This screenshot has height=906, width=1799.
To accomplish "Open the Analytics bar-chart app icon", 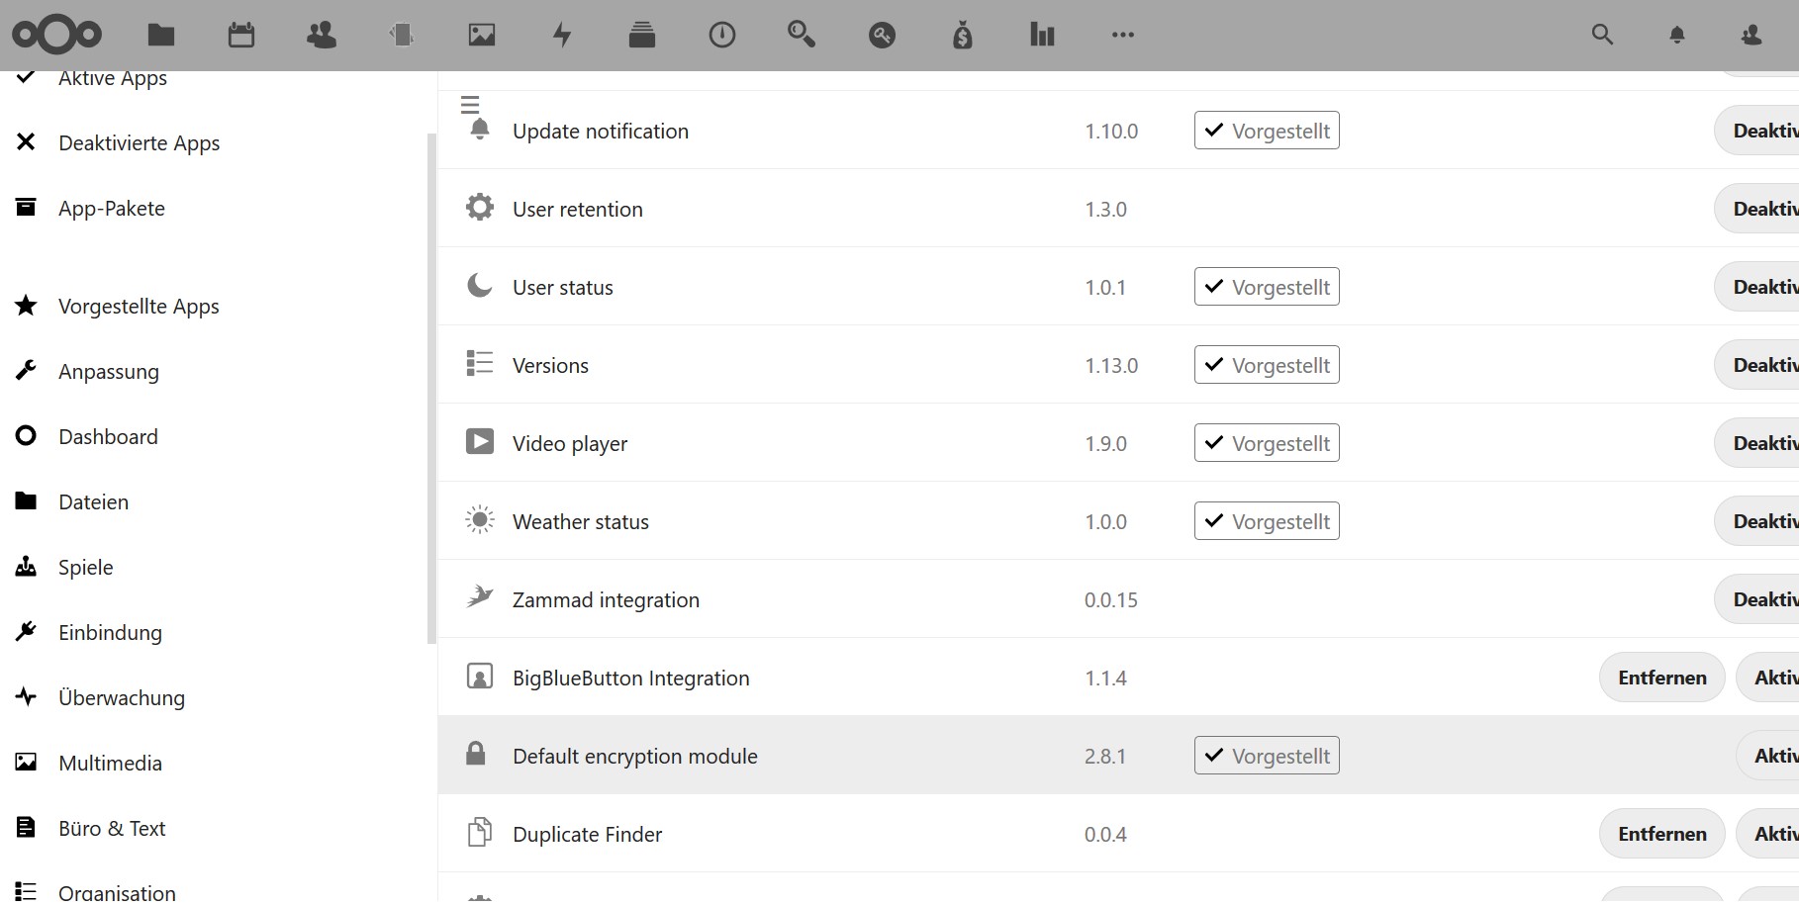I will click(x=1041, y=34).
